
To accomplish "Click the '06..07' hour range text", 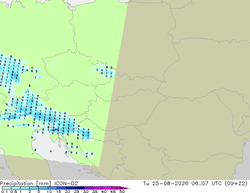I will tap(200, 184).
